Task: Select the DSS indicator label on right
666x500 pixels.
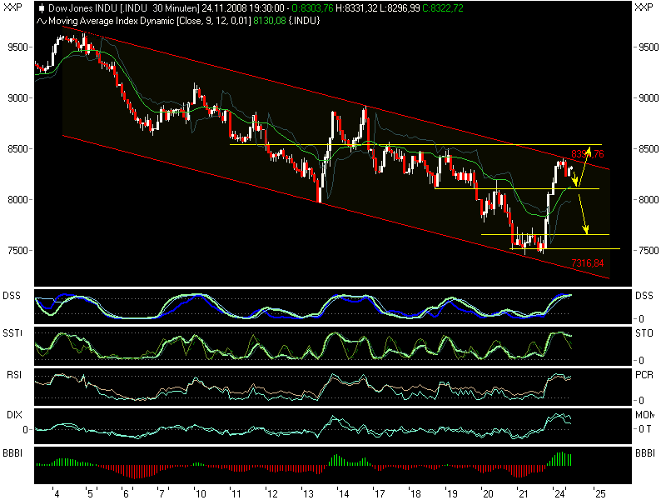Action: (x=644, y=296)
